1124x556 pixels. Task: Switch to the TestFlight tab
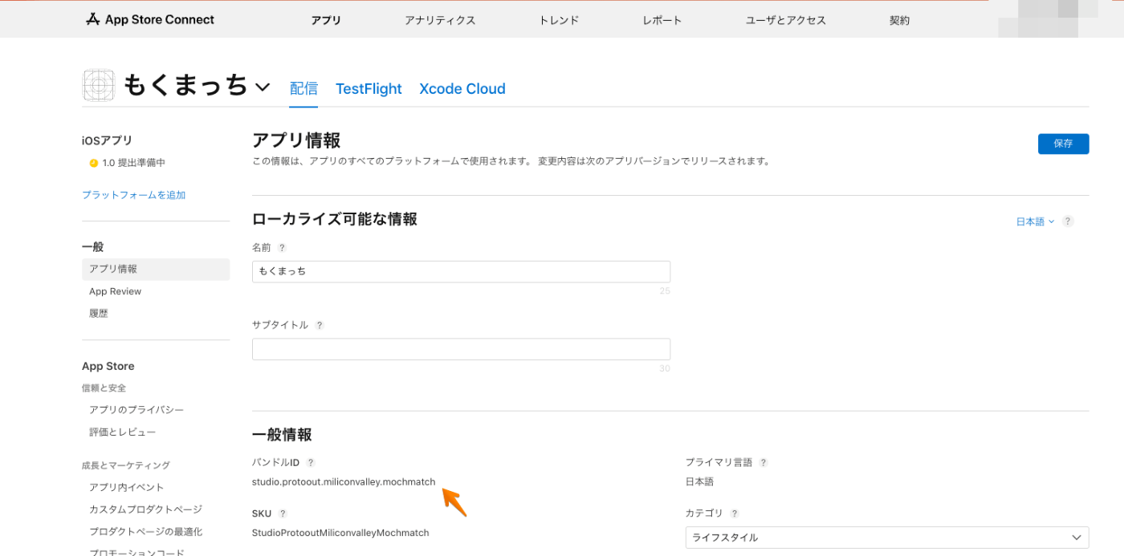tap(369, 89)
